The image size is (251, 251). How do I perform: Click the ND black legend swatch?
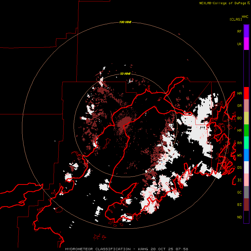(246, 217)
